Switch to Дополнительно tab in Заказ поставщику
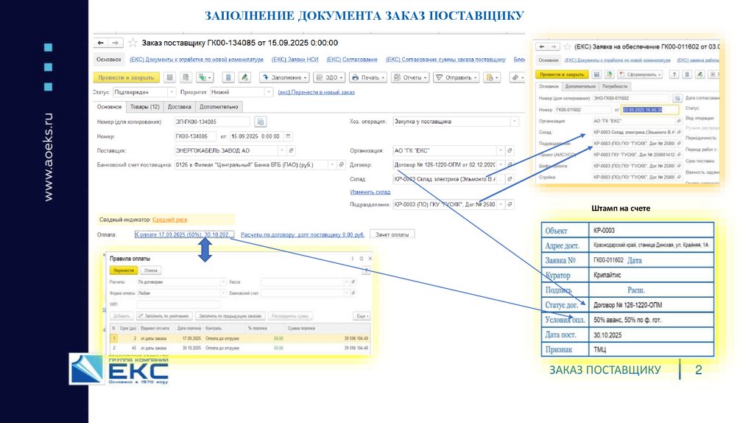 tap(219, 107)
